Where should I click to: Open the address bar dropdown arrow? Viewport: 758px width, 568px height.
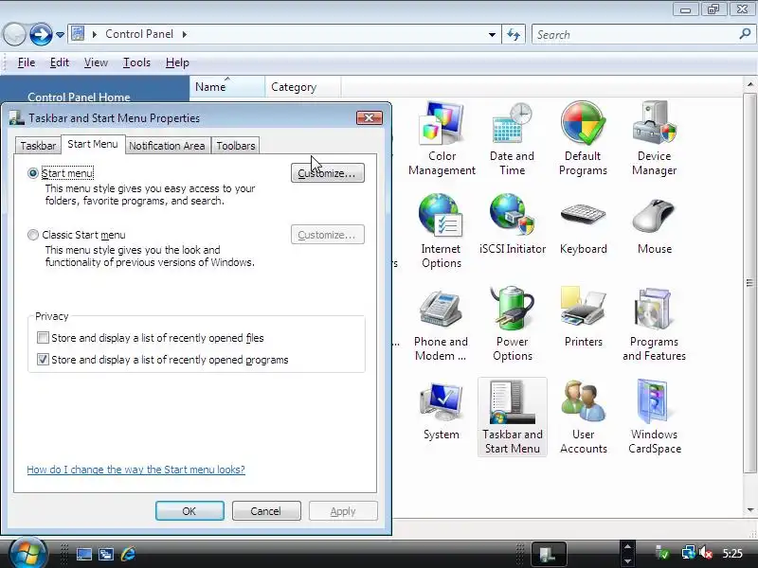pos(492,35)
